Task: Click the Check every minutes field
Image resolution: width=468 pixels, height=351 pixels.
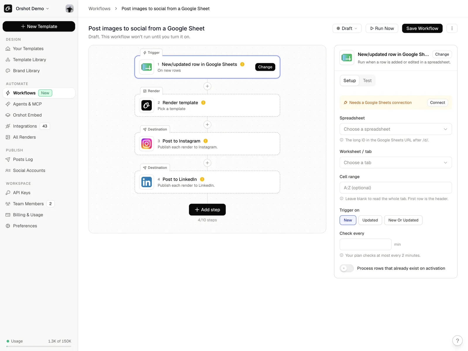Action: (365, 244)
